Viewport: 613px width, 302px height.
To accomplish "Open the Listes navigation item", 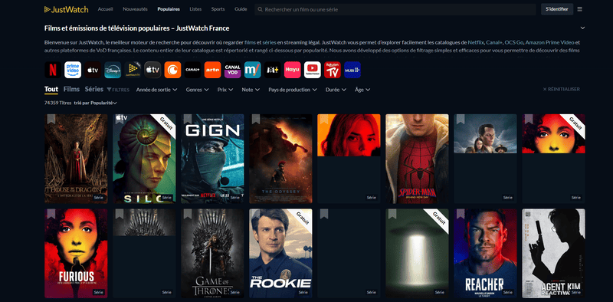I will point(195,9).
